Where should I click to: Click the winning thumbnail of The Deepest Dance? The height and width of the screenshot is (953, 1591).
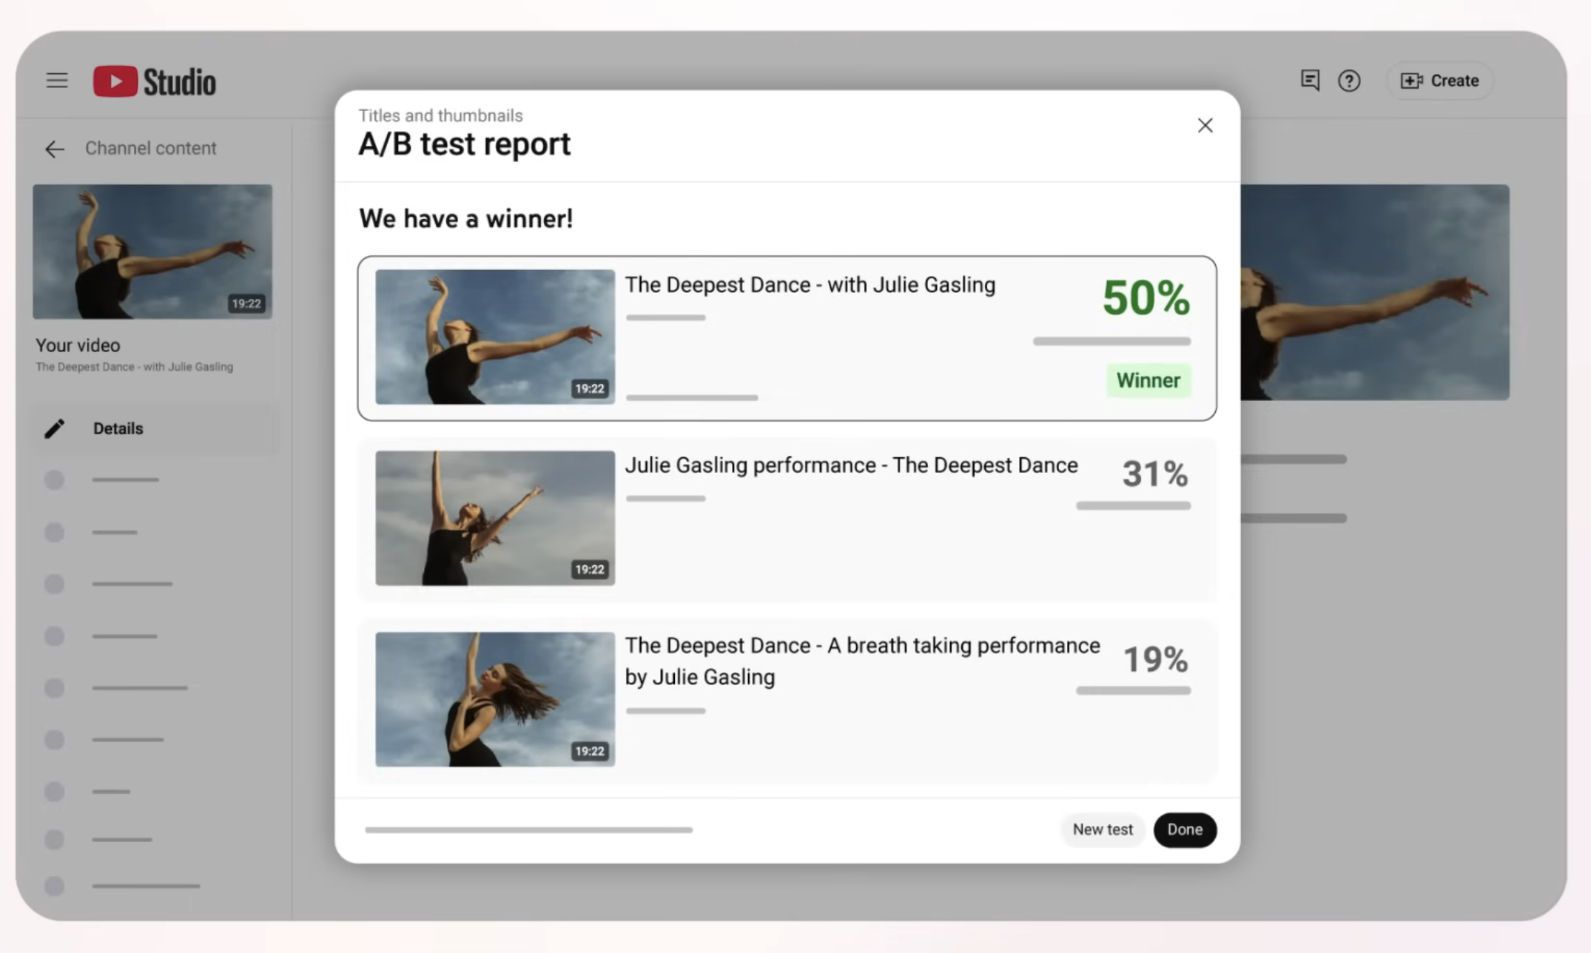click(494, 337)
